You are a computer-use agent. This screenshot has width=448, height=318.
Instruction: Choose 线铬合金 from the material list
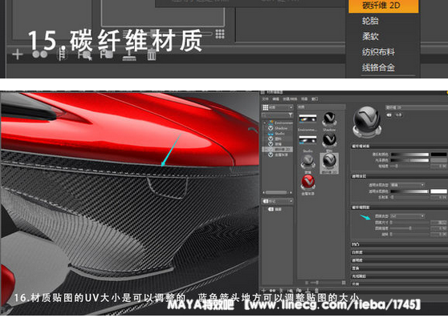click(378, 67)
